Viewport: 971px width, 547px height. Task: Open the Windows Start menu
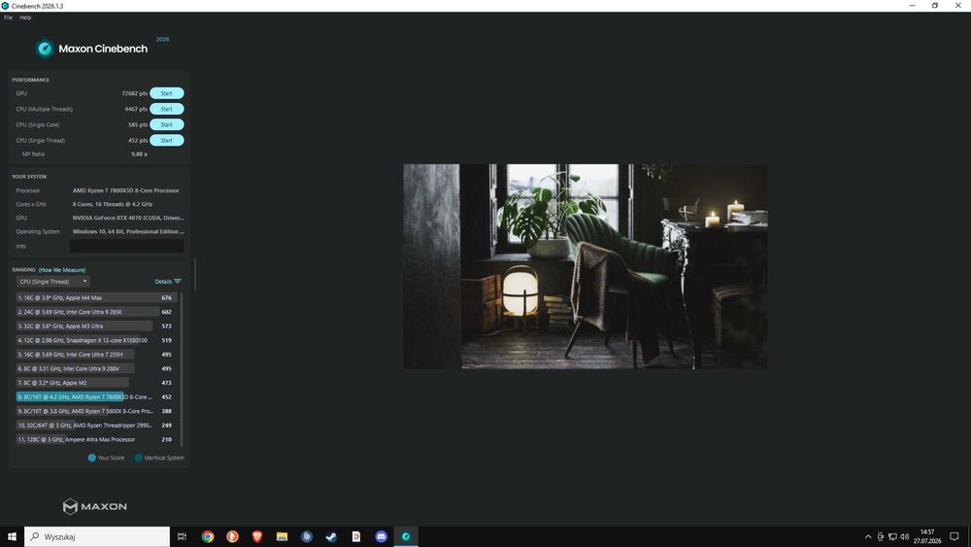(11, 536)
